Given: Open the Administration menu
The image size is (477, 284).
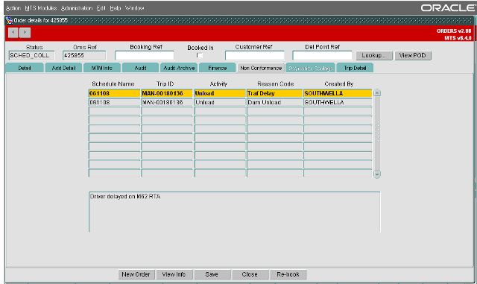Looking at the screenshot, I should pos(76,8).
